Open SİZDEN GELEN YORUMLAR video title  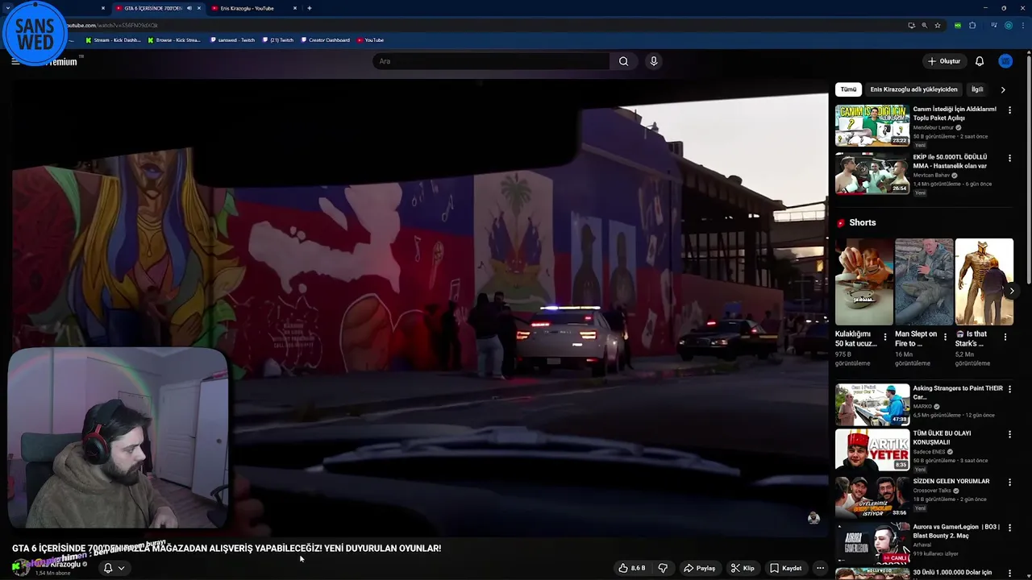click(951, 482)
